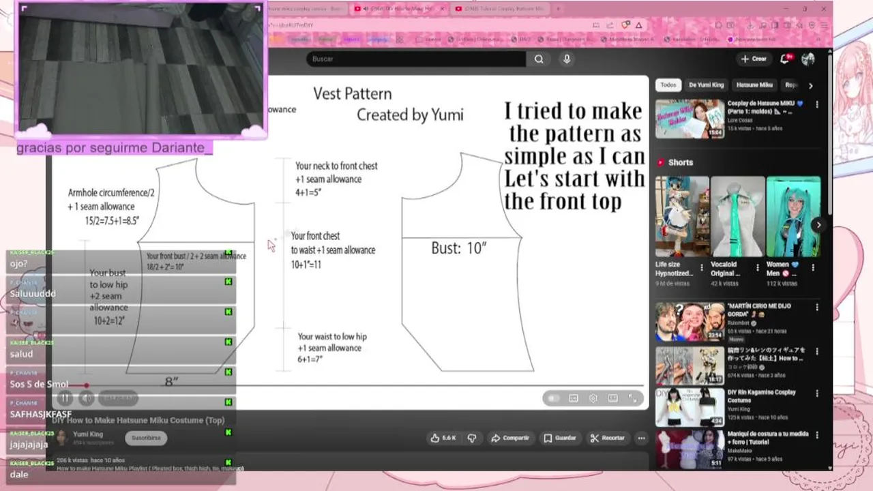Open options for the MARTÍN CIRIO ME DIJO GORDA video
The height and width of the screenshot is (491, 873).
pyautogui.click(x=818, y=308)
